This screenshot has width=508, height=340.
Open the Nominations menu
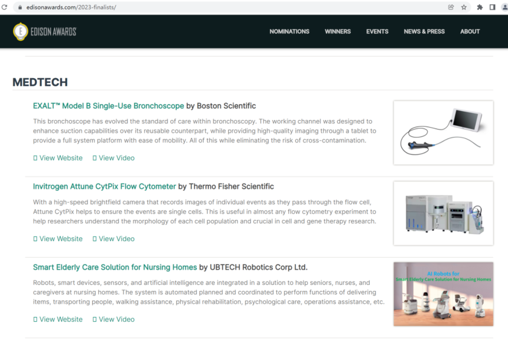pyautogui.click(x=289, y=31)
